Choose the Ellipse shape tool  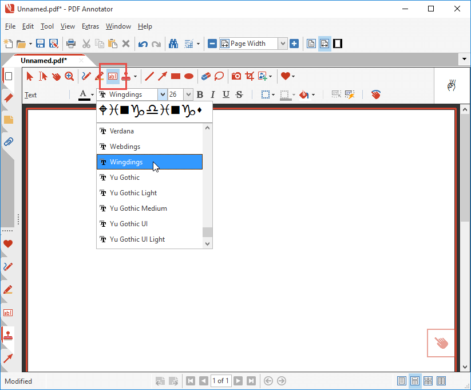189,76
